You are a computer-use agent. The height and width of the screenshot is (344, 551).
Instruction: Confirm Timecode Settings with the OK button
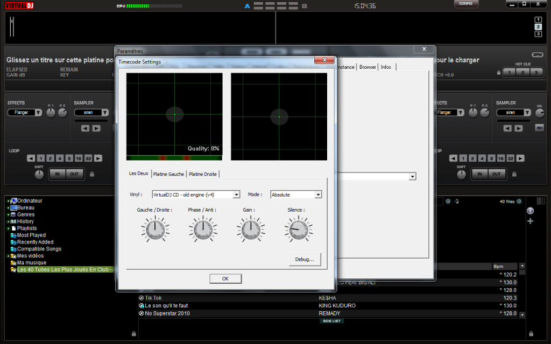click(x=225, y=278)
